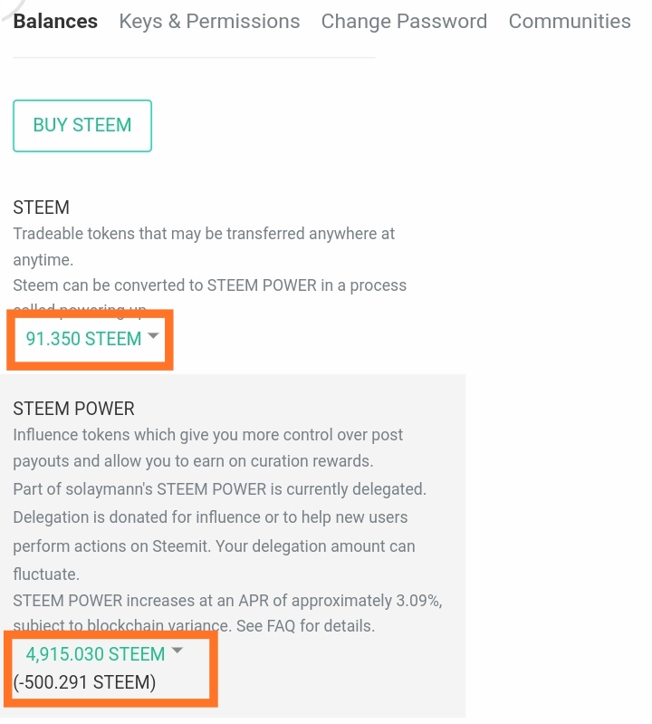Click the BUY STEEM button
Viewport: 652px width, 724px height.
click(82, 126)
